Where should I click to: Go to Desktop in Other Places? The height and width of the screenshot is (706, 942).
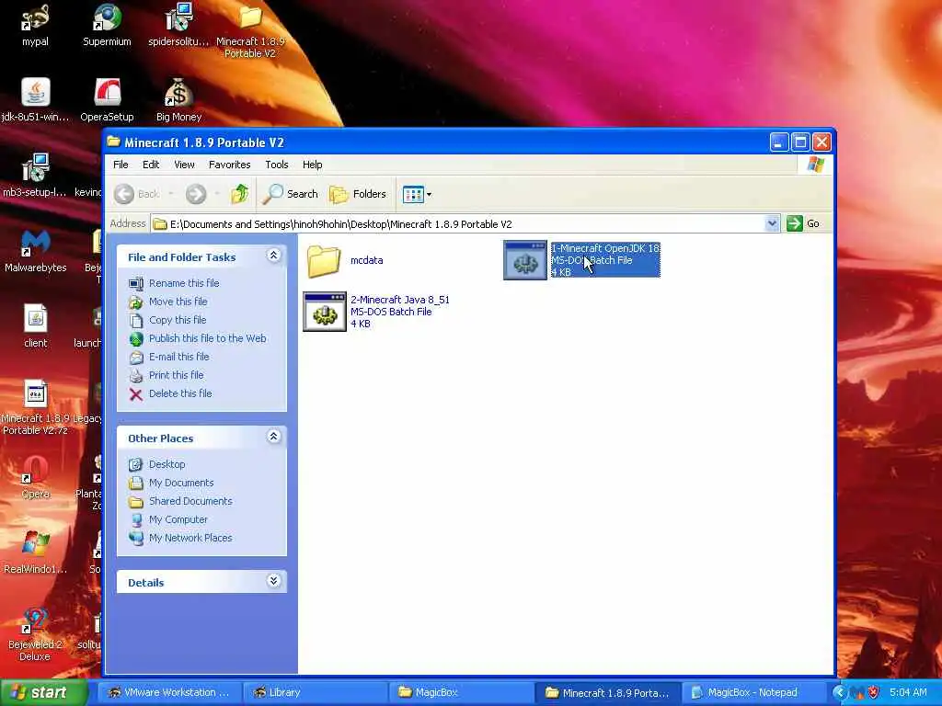coord(167,464)
